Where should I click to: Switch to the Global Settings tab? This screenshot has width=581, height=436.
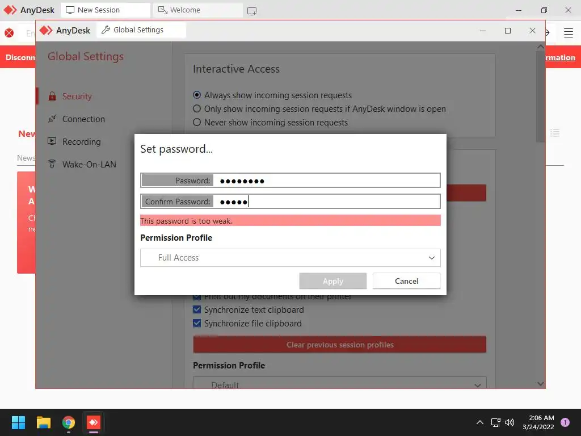click(141, 30)
